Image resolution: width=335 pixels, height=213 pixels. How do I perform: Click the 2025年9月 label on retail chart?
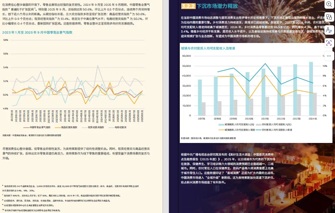pos(142,116)
